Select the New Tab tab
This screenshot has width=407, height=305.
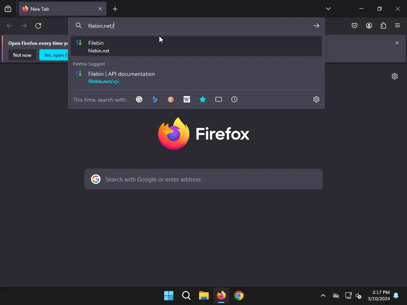62,9
